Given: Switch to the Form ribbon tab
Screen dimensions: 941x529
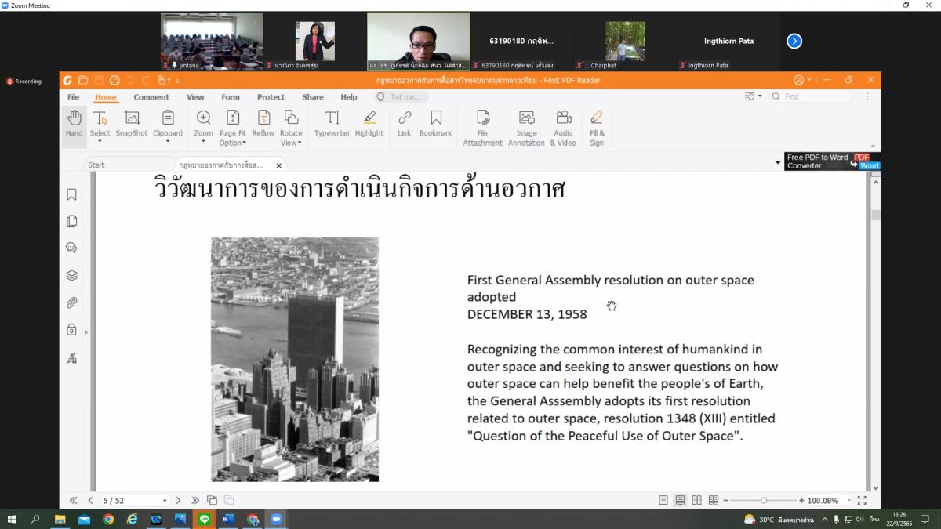Looking at the screenshot, I should [x=231, y=97].
